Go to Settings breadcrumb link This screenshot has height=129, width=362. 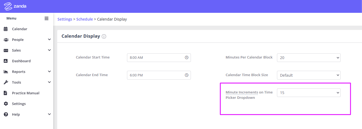coord(65,19)
